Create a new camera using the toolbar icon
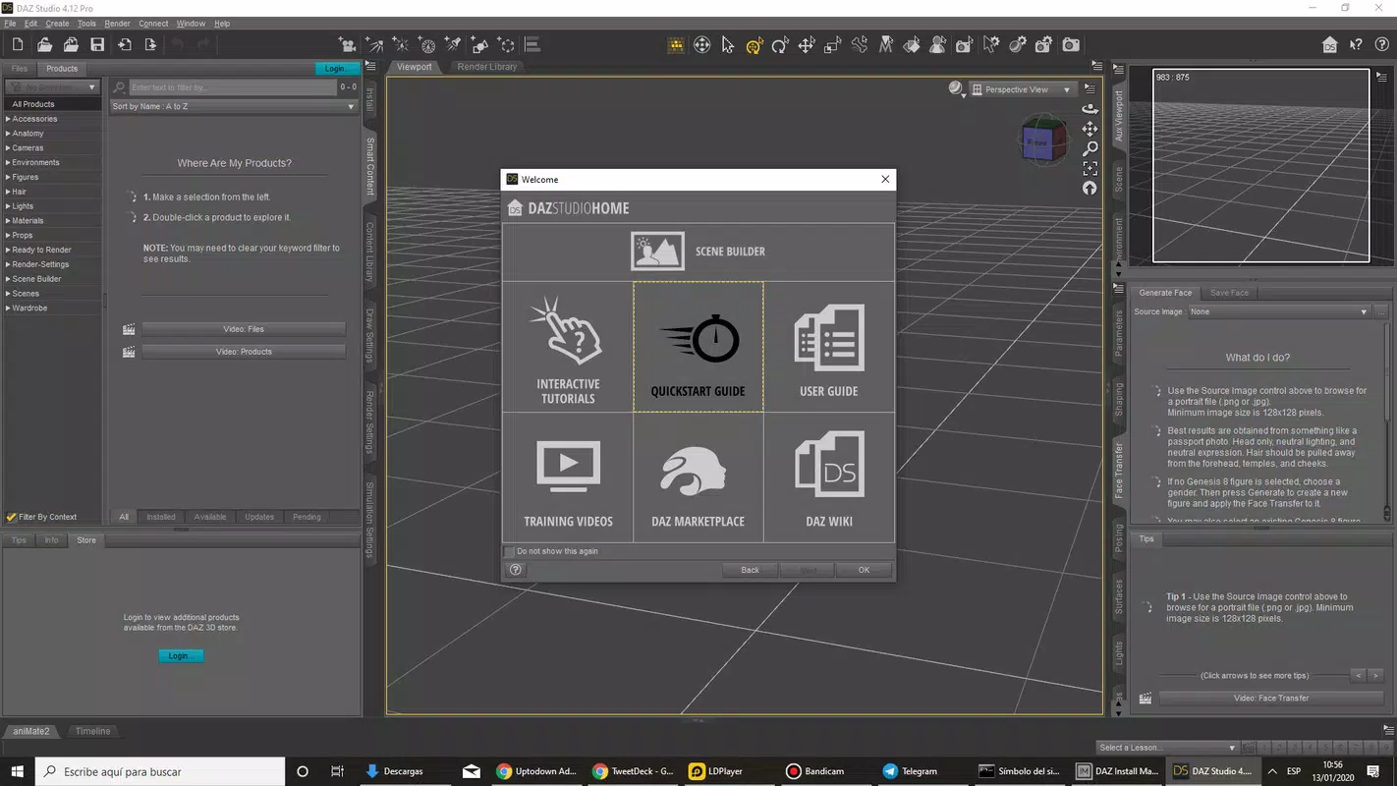Screen dimensions: 1397x786 347,44
